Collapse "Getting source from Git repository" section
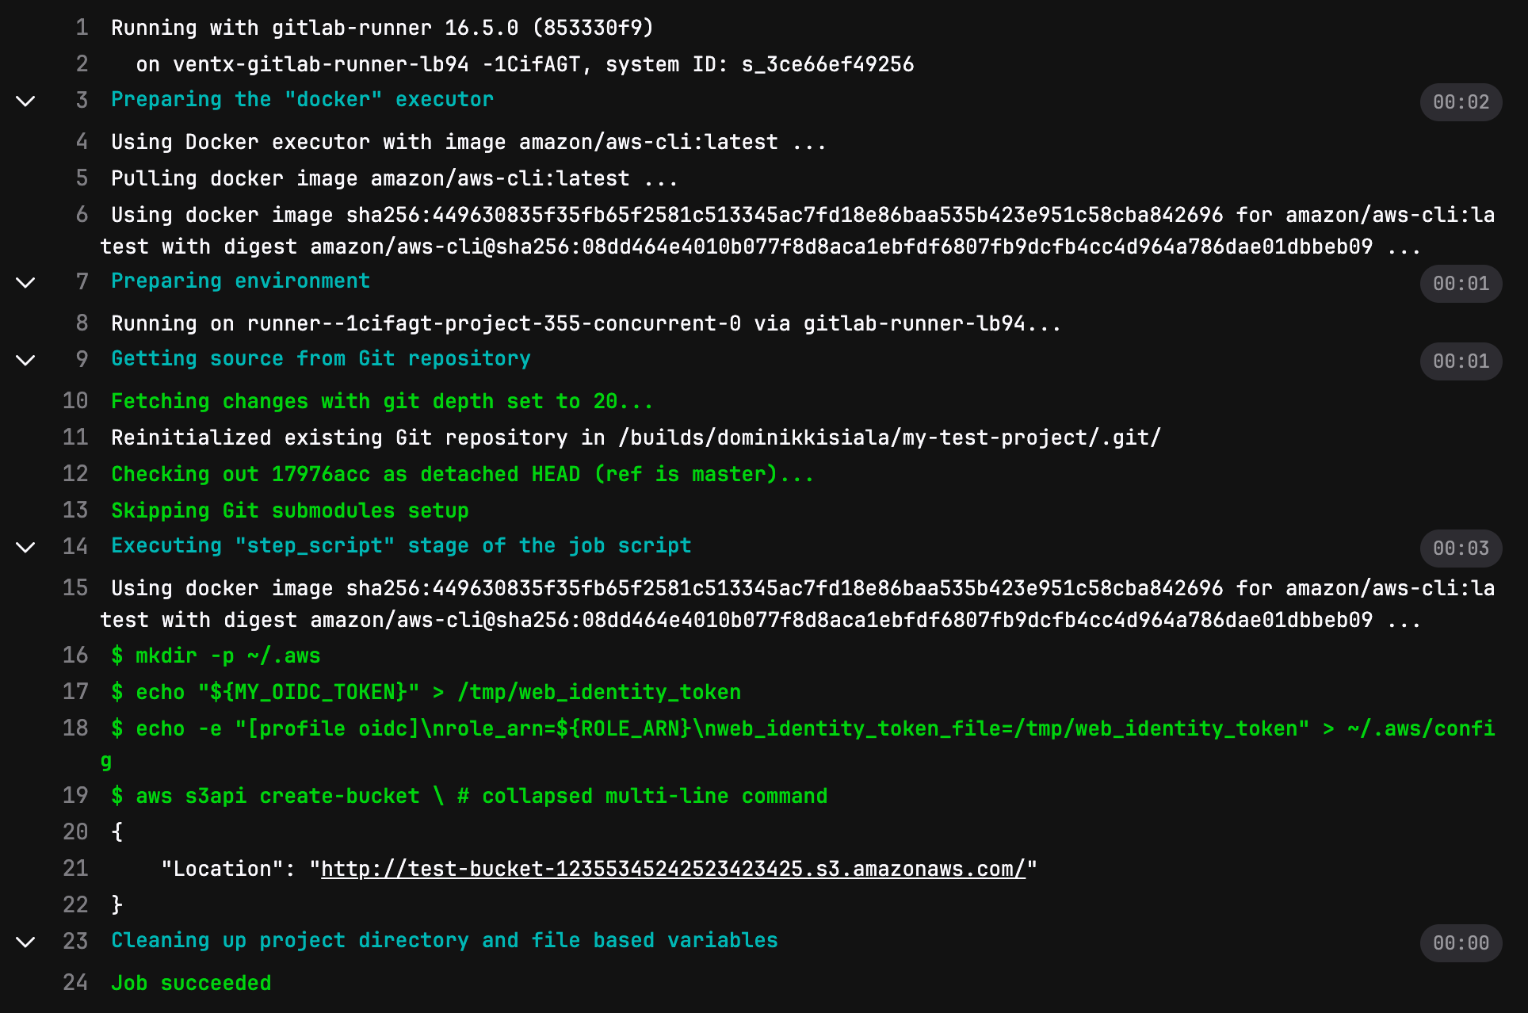This screenshot has width=1528, height=1013. click(x=25, y=361)
